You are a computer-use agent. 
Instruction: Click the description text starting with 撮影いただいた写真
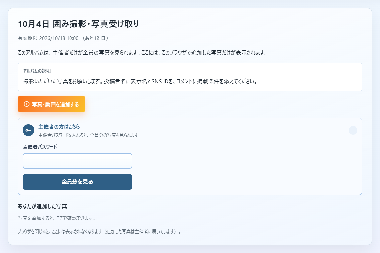pyautogui.click(x=140, y=81)
